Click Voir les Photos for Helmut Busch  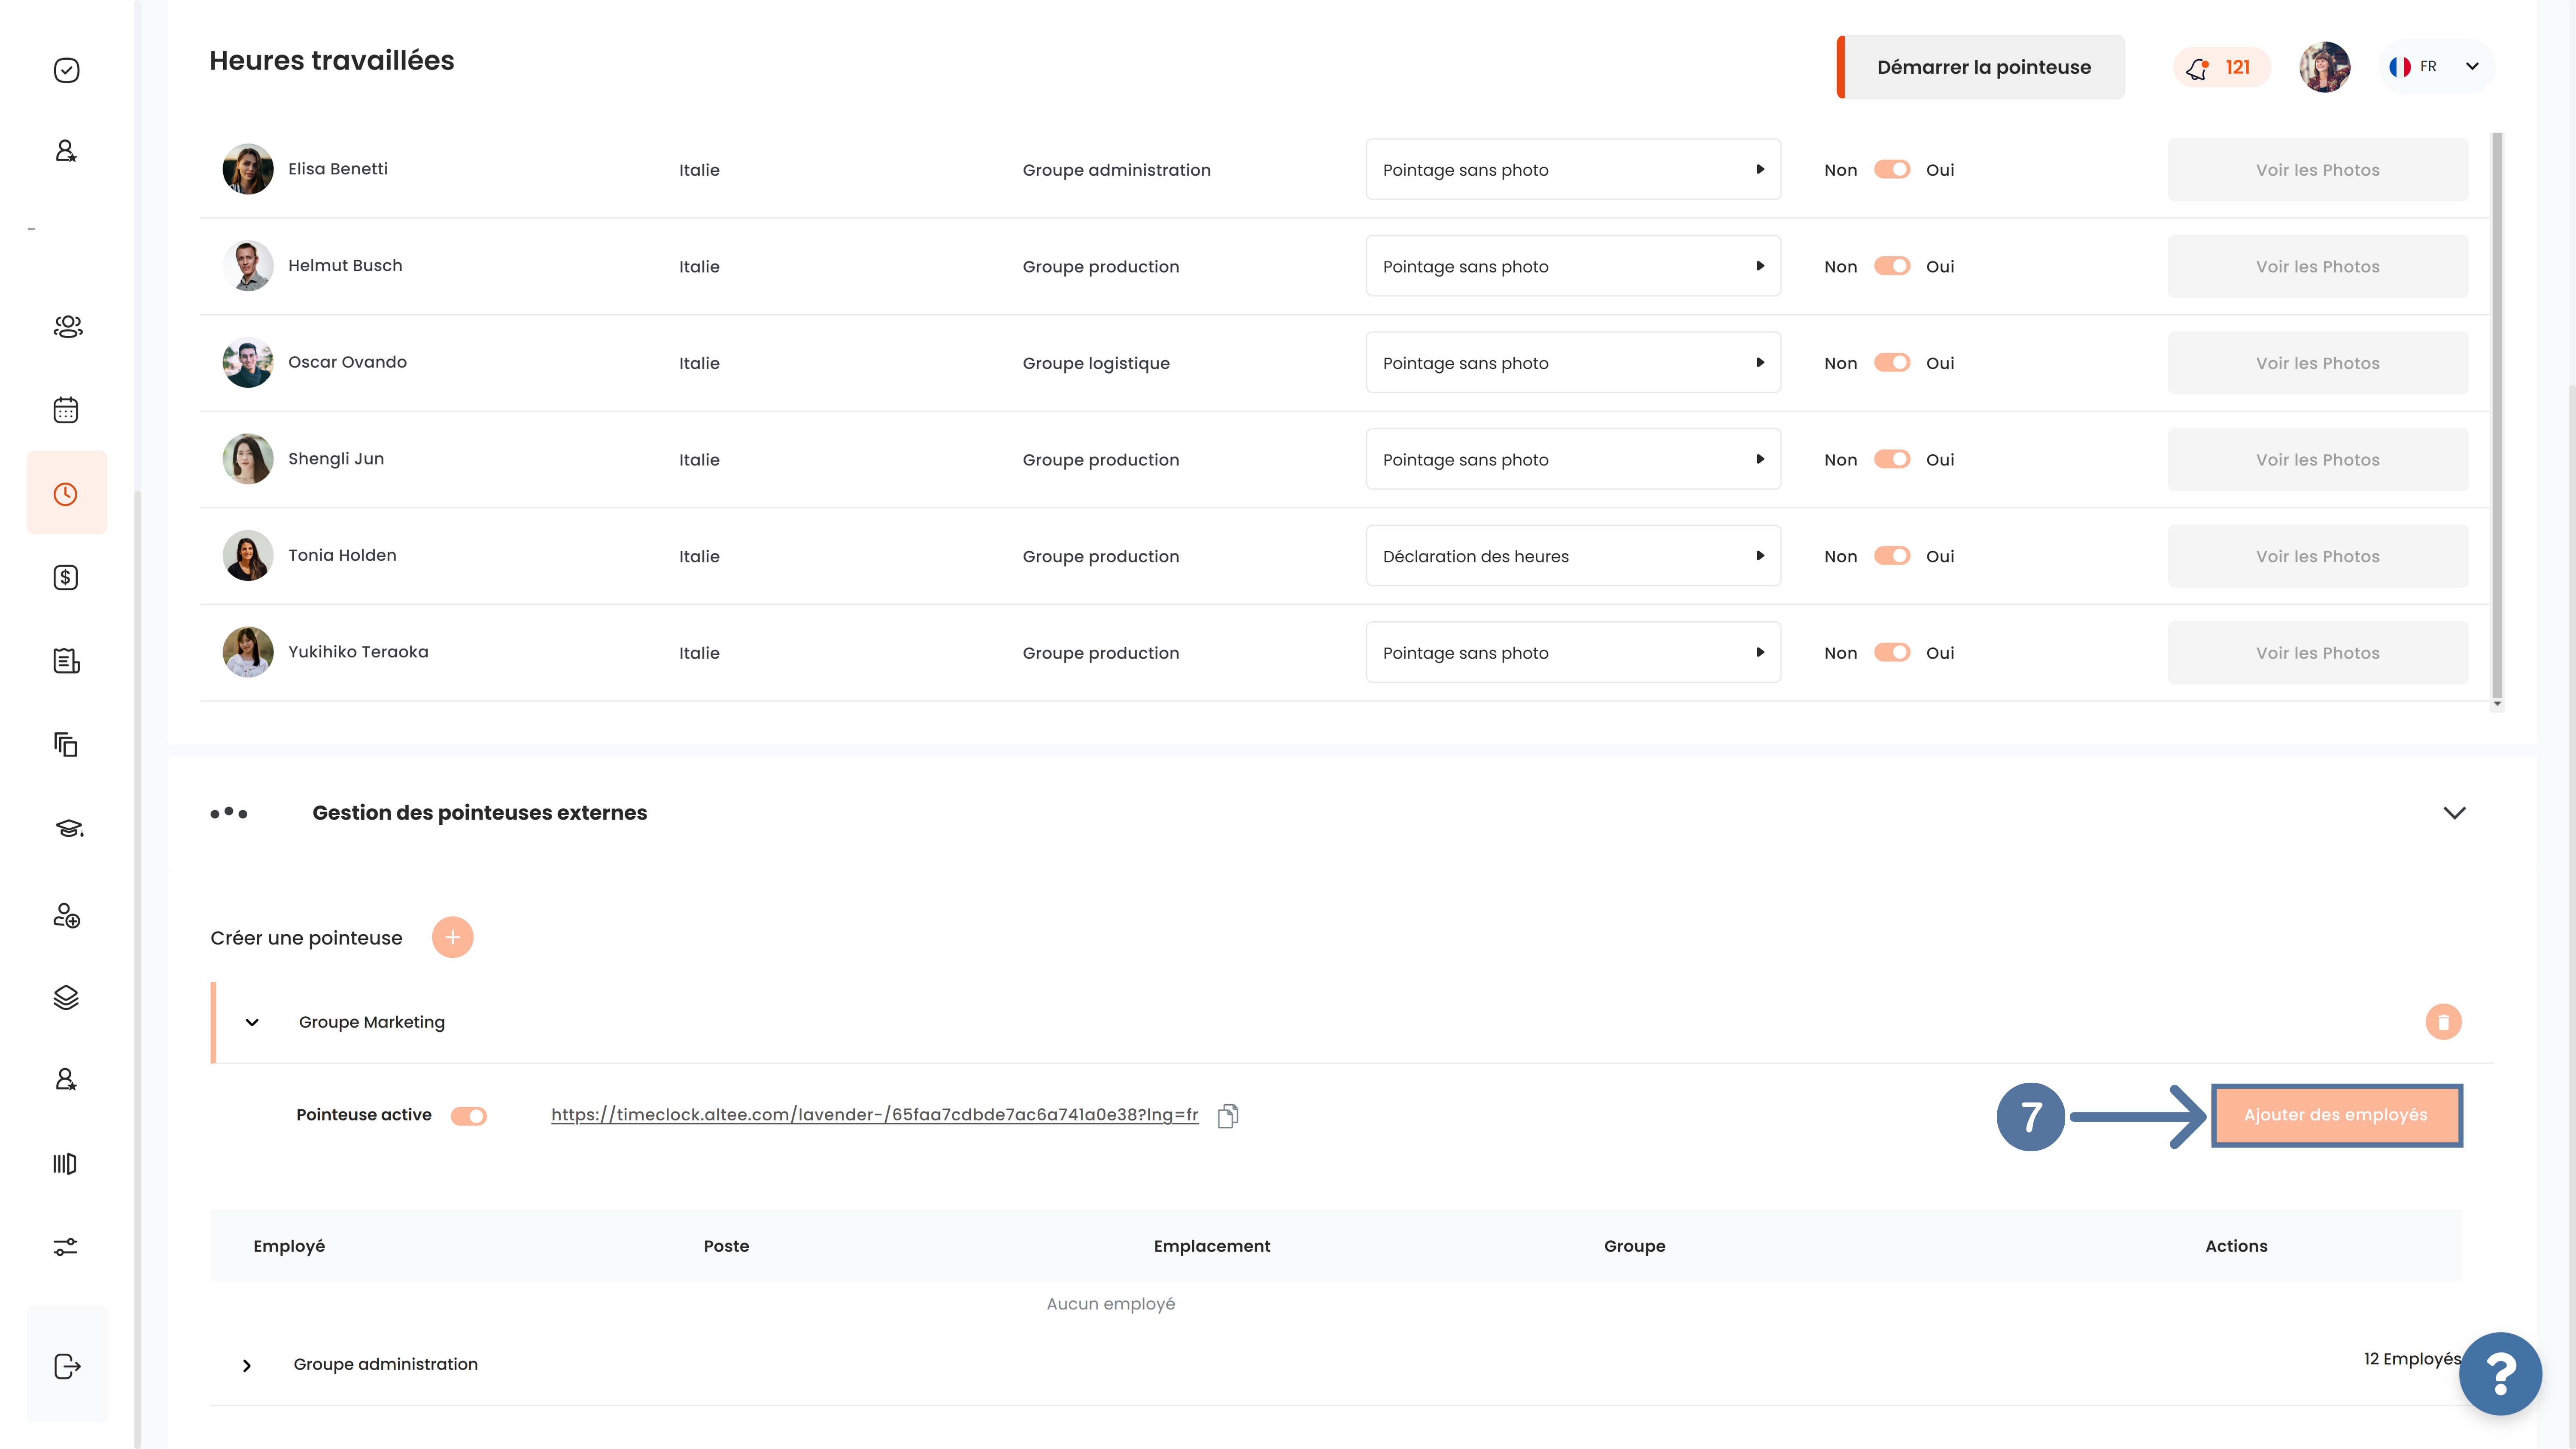click(x=2317, y=266)
